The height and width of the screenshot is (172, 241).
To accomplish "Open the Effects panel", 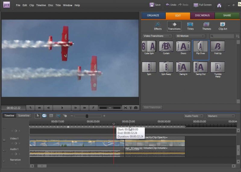I will click(158, 26).
